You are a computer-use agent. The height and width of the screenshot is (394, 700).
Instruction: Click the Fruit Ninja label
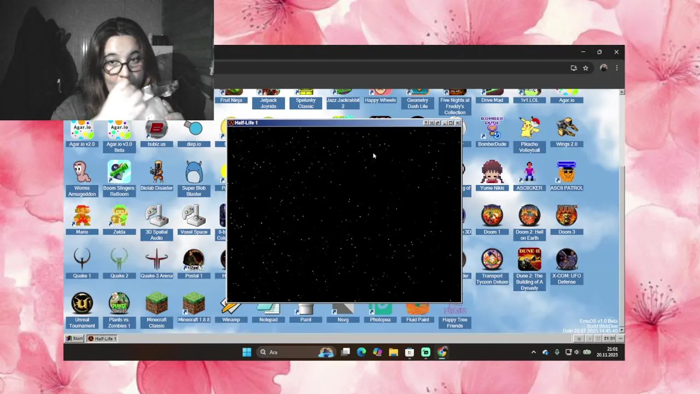231,100
